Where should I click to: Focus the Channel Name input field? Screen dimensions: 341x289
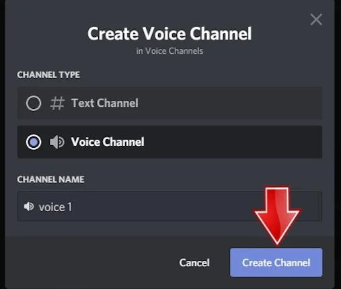pyautogui.click(x=169, y=206)
